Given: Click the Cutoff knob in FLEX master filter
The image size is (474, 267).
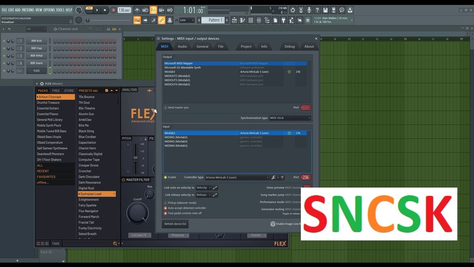Looking at the screenshot, I should pos(137,213).
